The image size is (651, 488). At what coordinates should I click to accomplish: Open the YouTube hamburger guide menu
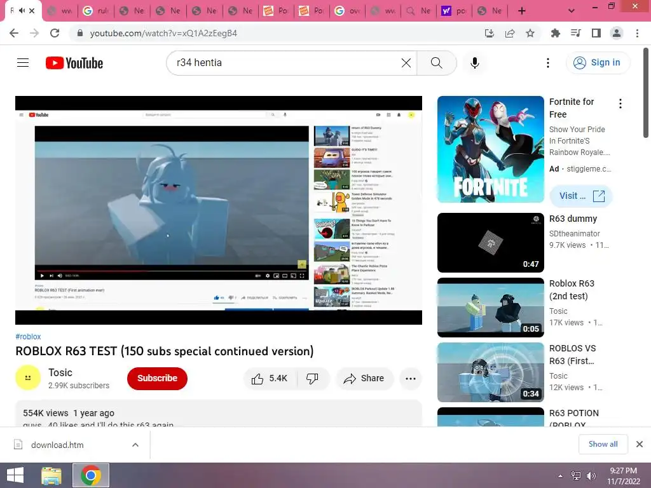pos(23,63)
